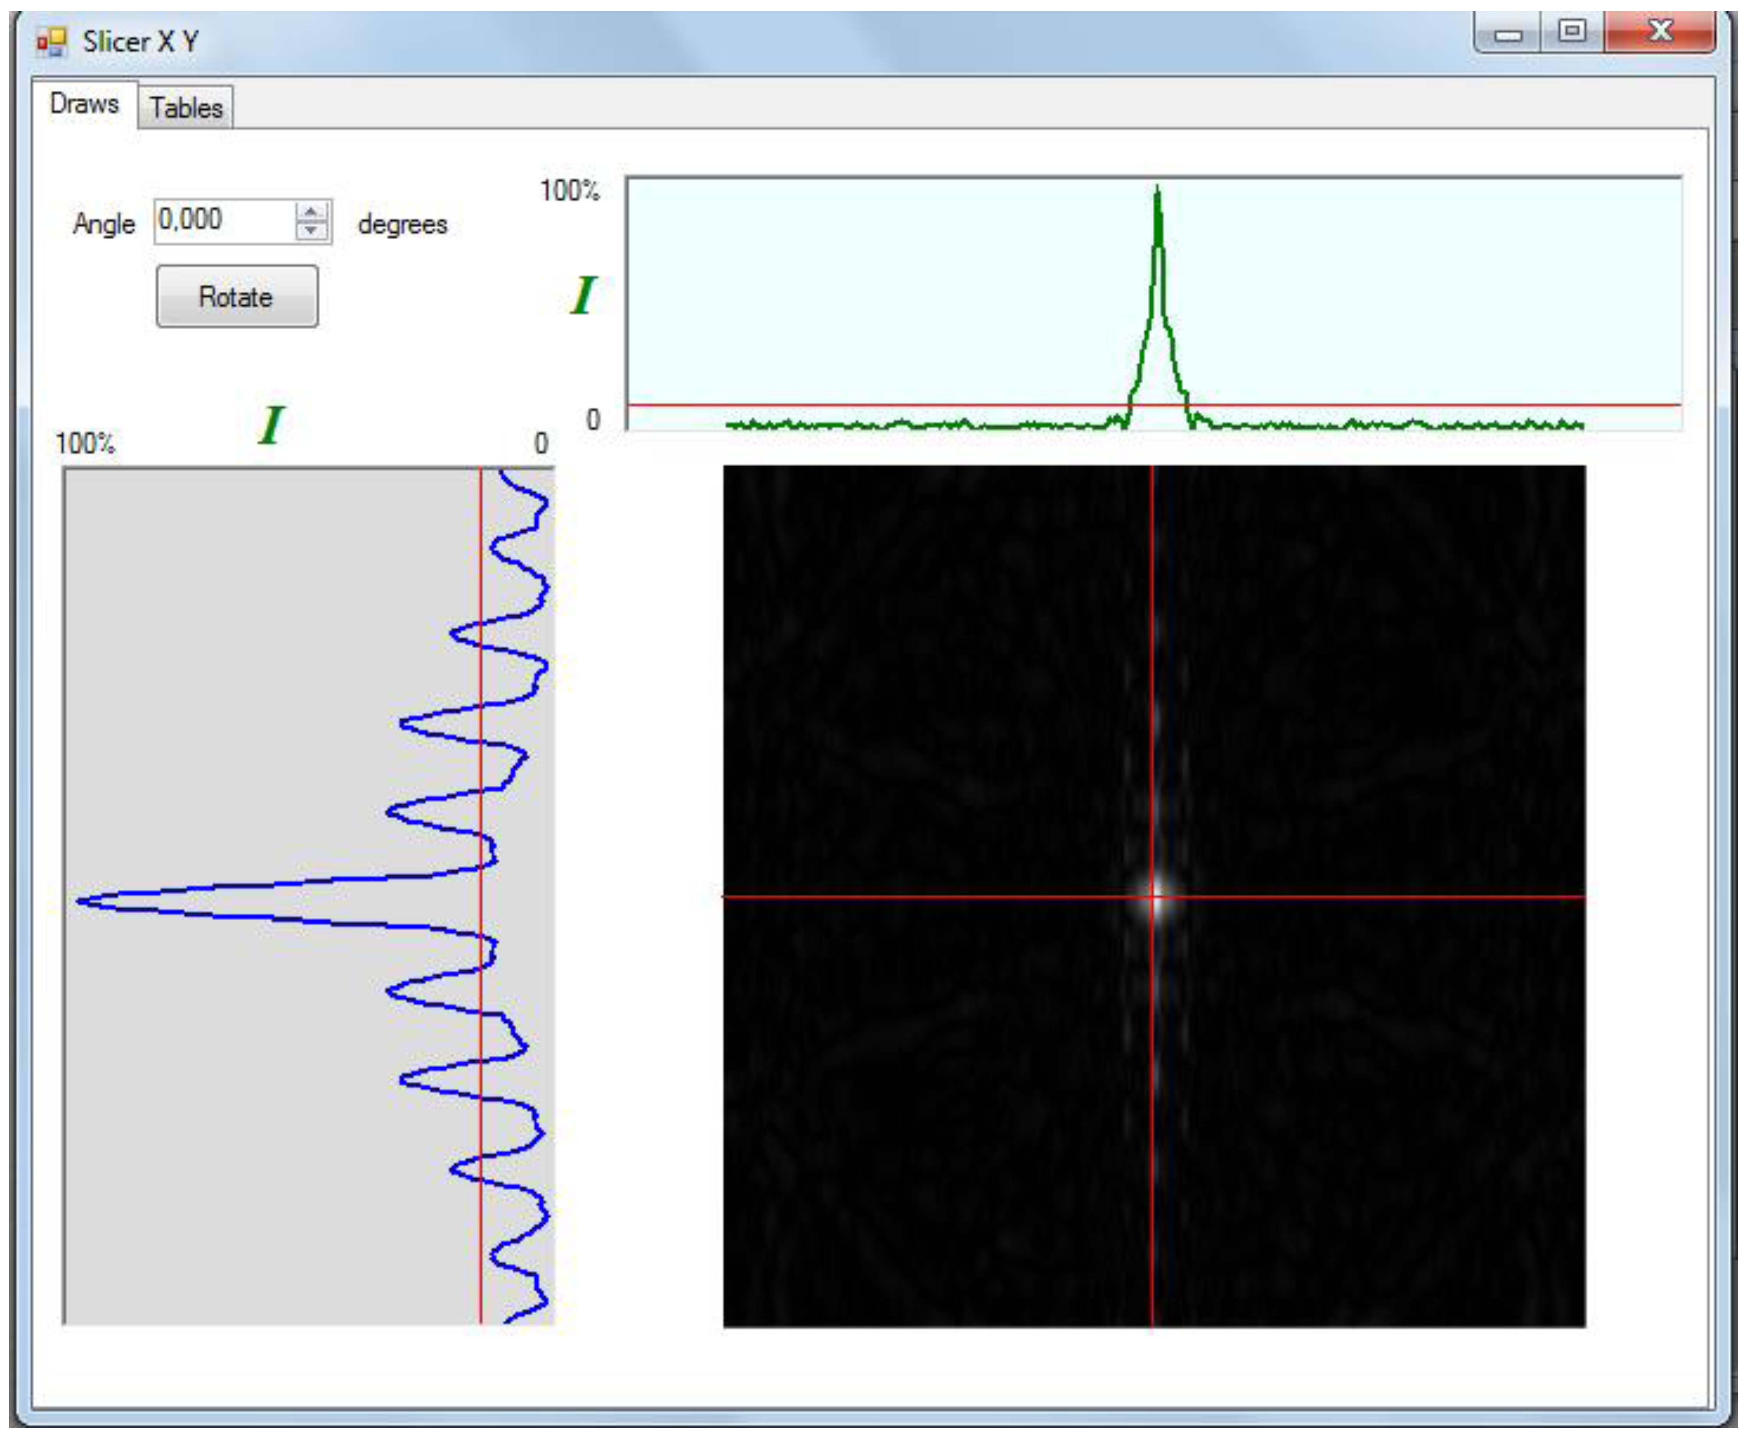1750x1440 pixels.
Task: Increase angle with the up spinner arrow
Action: [311, 213]
